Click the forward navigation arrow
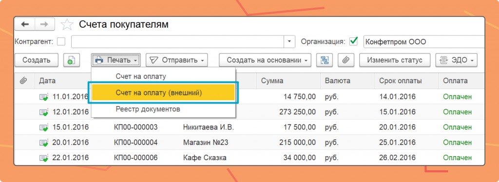 click(x=44, y=24)
